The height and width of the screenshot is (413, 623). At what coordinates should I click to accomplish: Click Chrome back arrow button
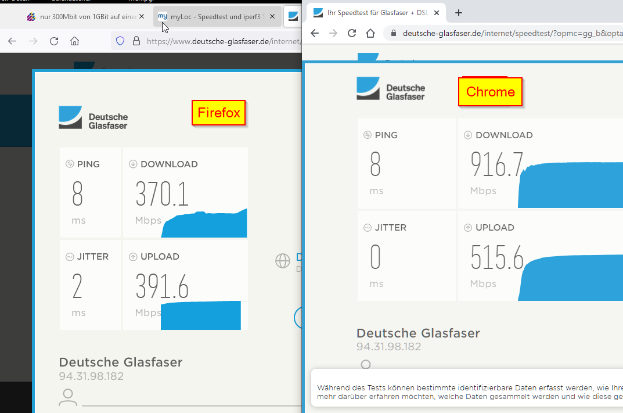click(x=315, y=33)
